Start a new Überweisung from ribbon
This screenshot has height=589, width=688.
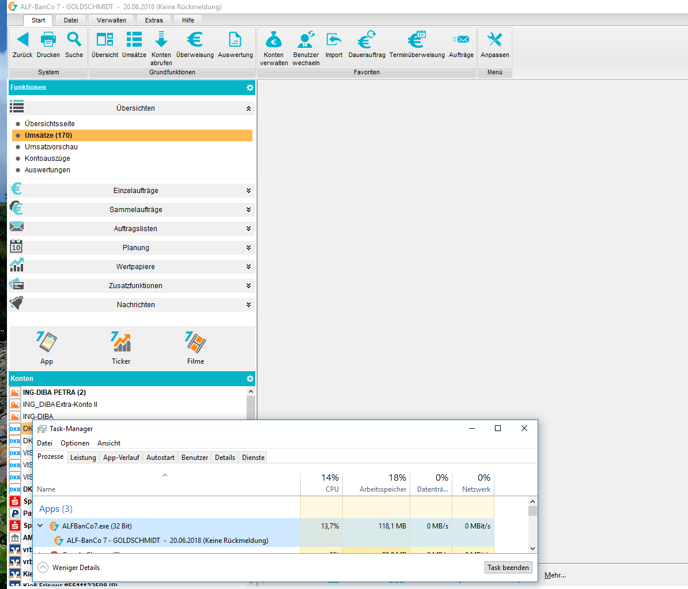click(195, 40)
